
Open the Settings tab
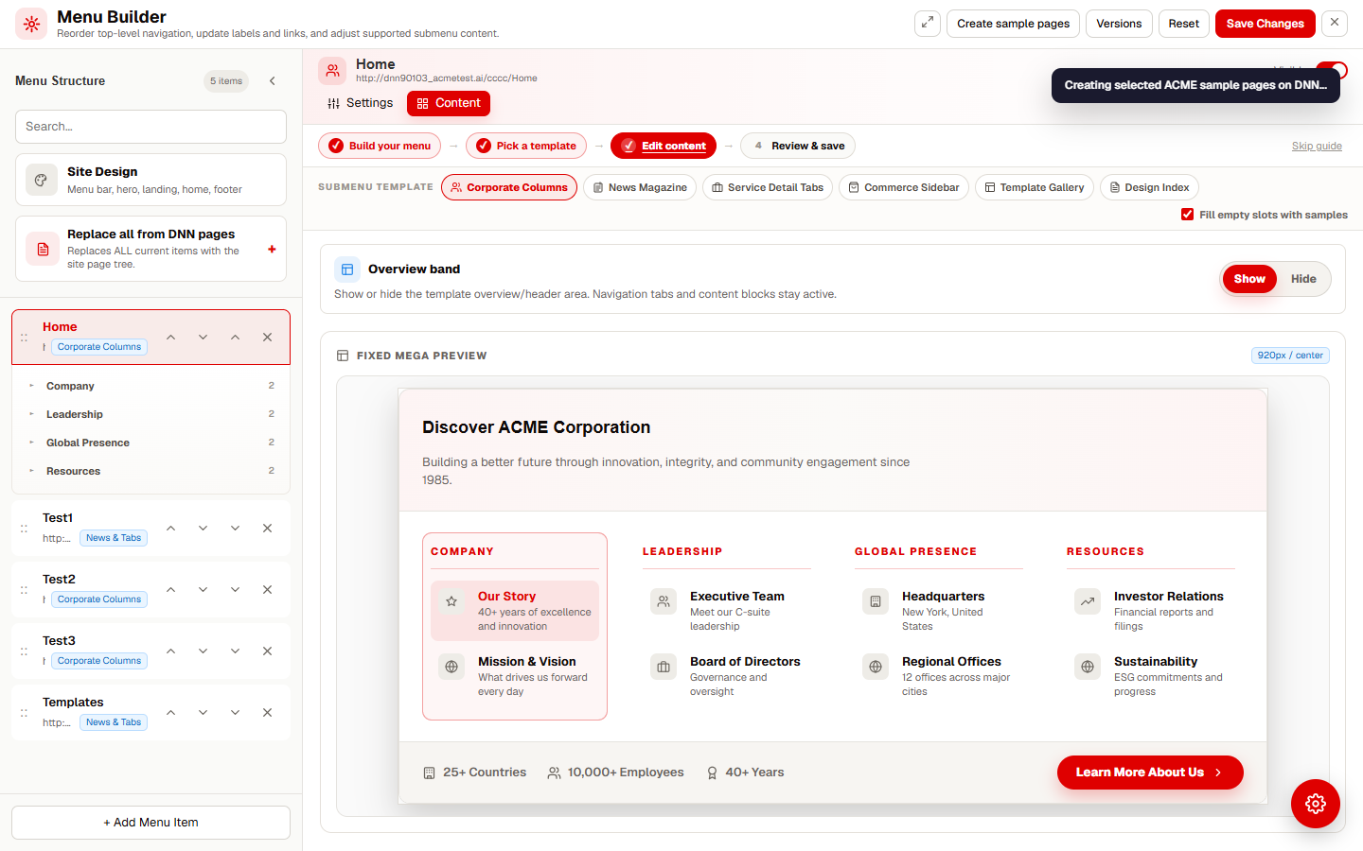(x=360, y=103)
